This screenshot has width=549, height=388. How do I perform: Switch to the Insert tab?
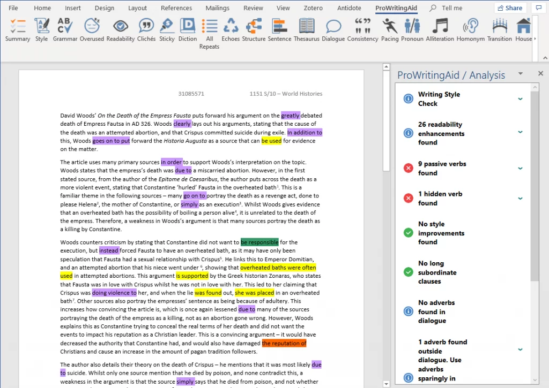click(73, 7)
